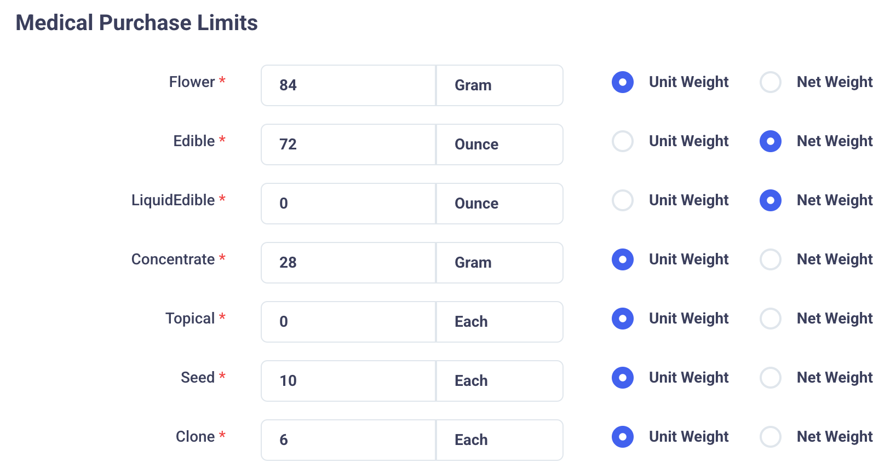Click Unit Weight radio for Flower

[x=623, y=82]
